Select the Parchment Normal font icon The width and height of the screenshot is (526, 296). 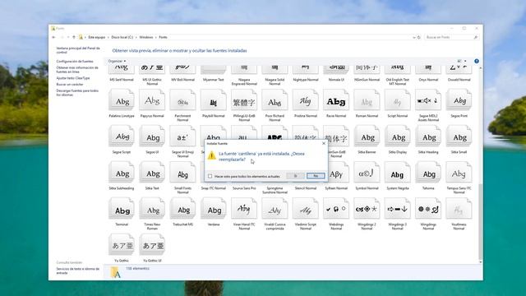tap(182, 100)
